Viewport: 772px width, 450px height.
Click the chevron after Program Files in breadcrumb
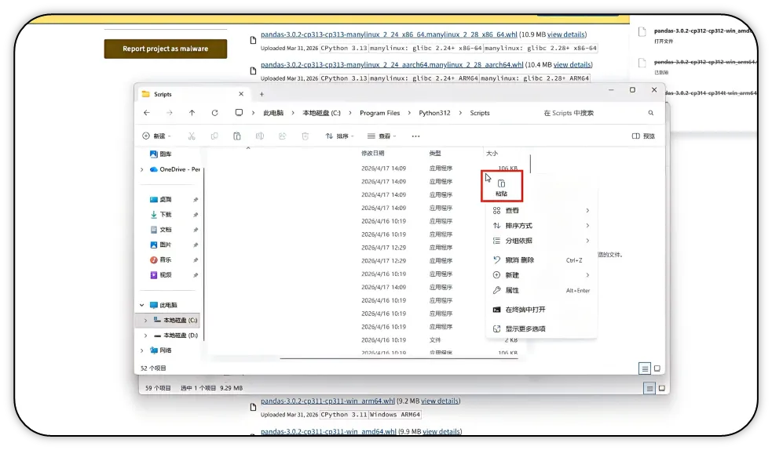(409, 113)
